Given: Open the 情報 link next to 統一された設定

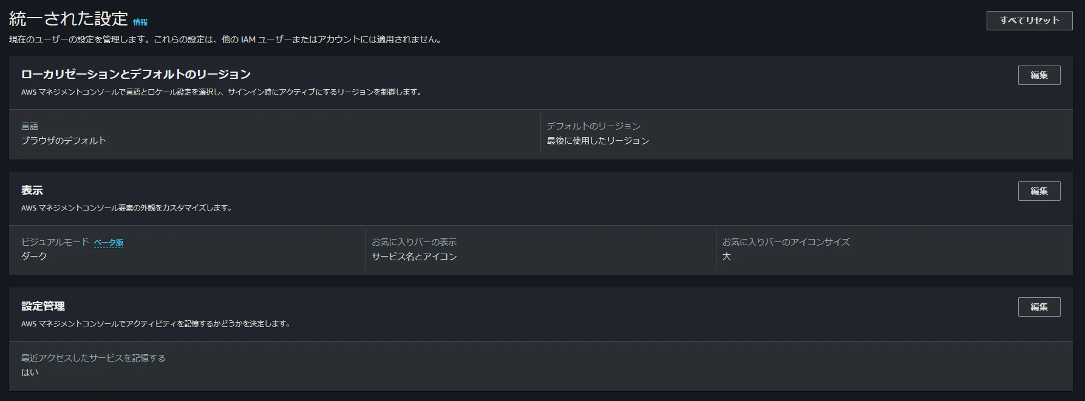Looking at the screenshot, I should point(141,21).
